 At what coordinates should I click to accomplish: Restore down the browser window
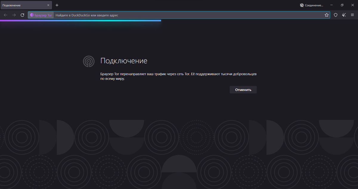pyautogui.click(x=342, y=5)
